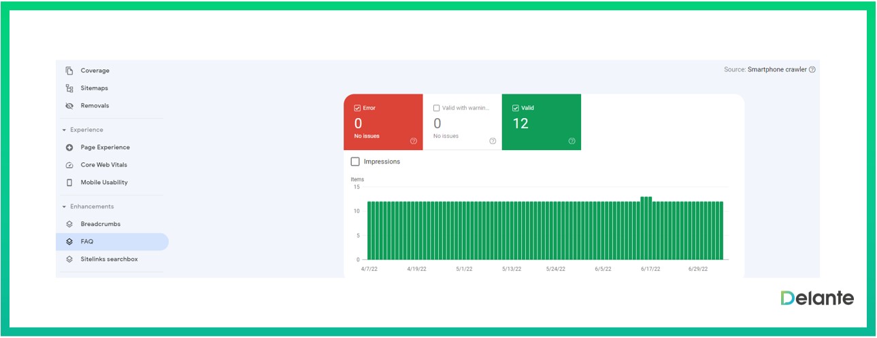Collapse the Enhancements section arrow
The height and width of the screenshot is (338, 877).
[x=64, y=206]
